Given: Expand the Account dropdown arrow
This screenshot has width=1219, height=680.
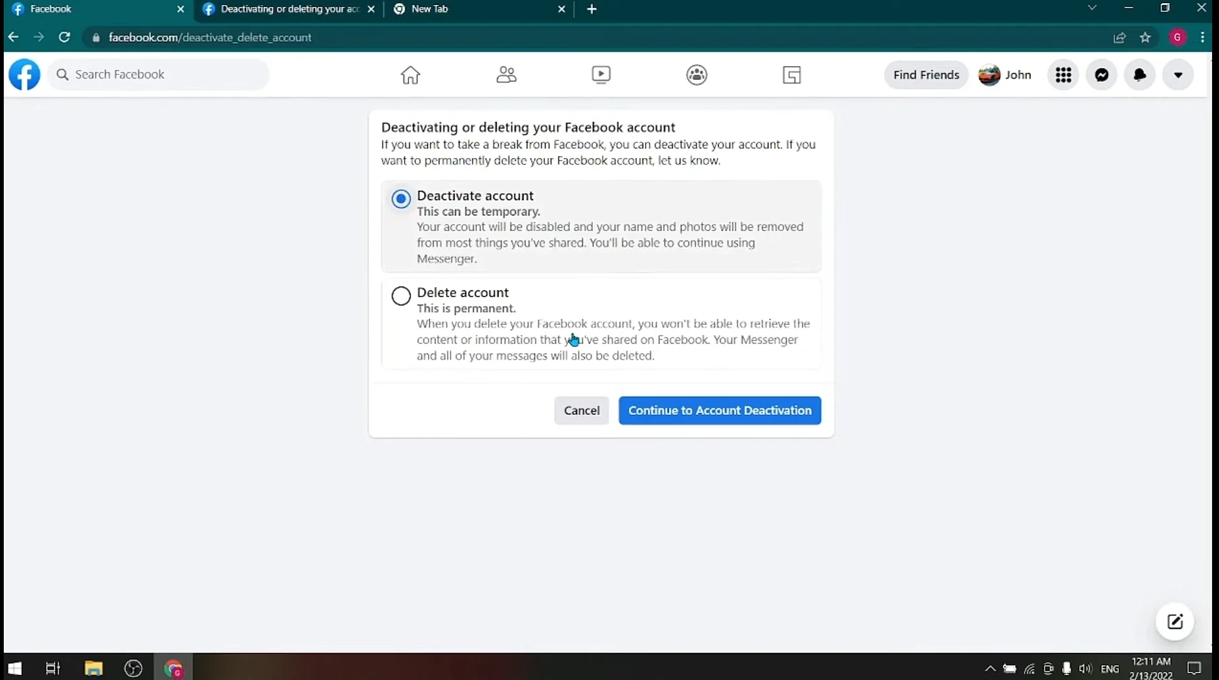Looking at the screenshot, I should [x=1178, y=75].
